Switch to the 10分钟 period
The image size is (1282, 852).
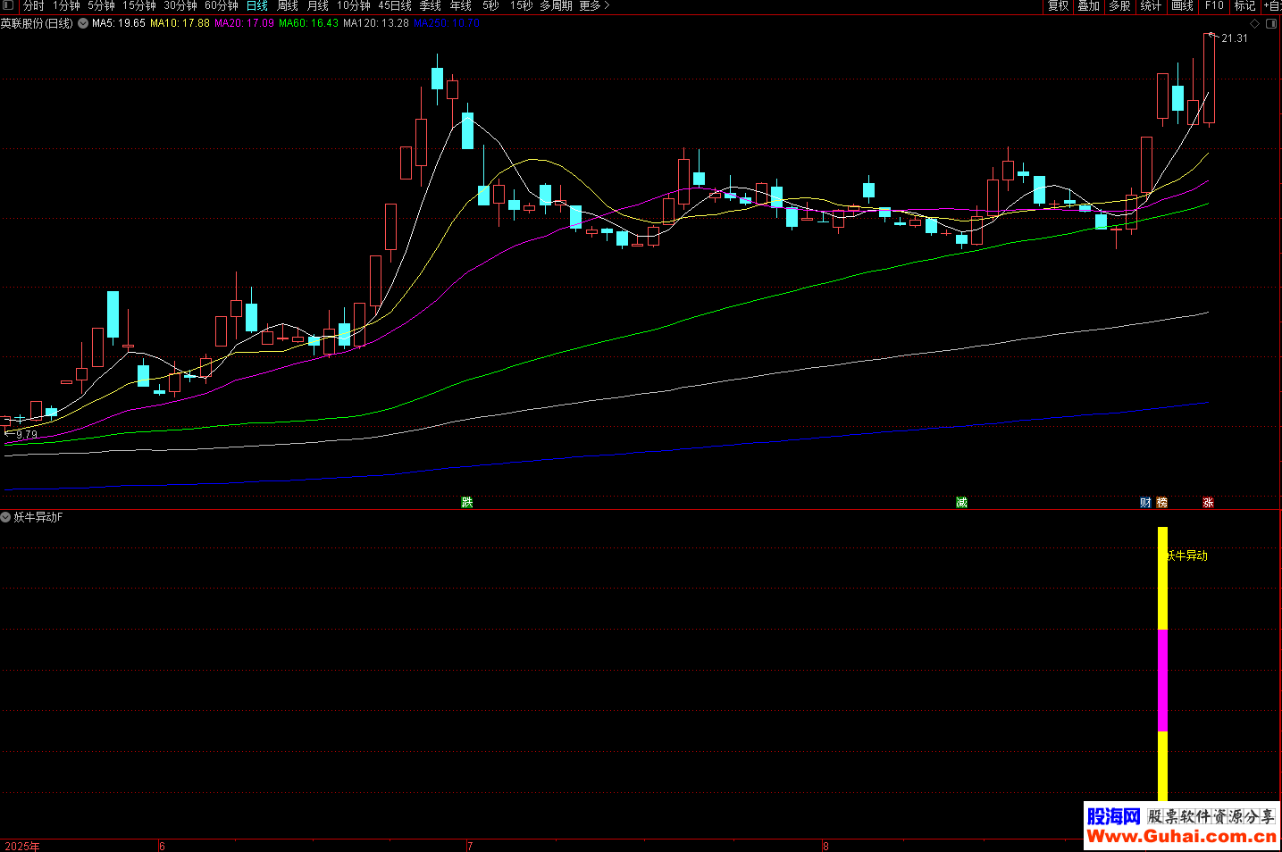[354, 5]
